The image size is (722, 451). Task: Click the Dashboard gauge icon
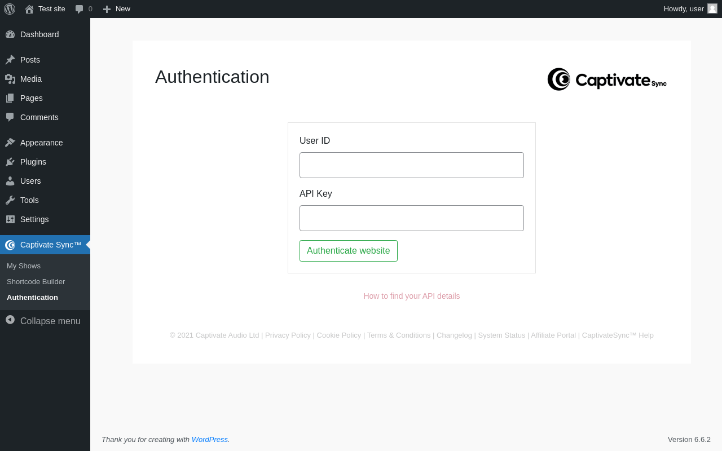(x=10, y=34)
